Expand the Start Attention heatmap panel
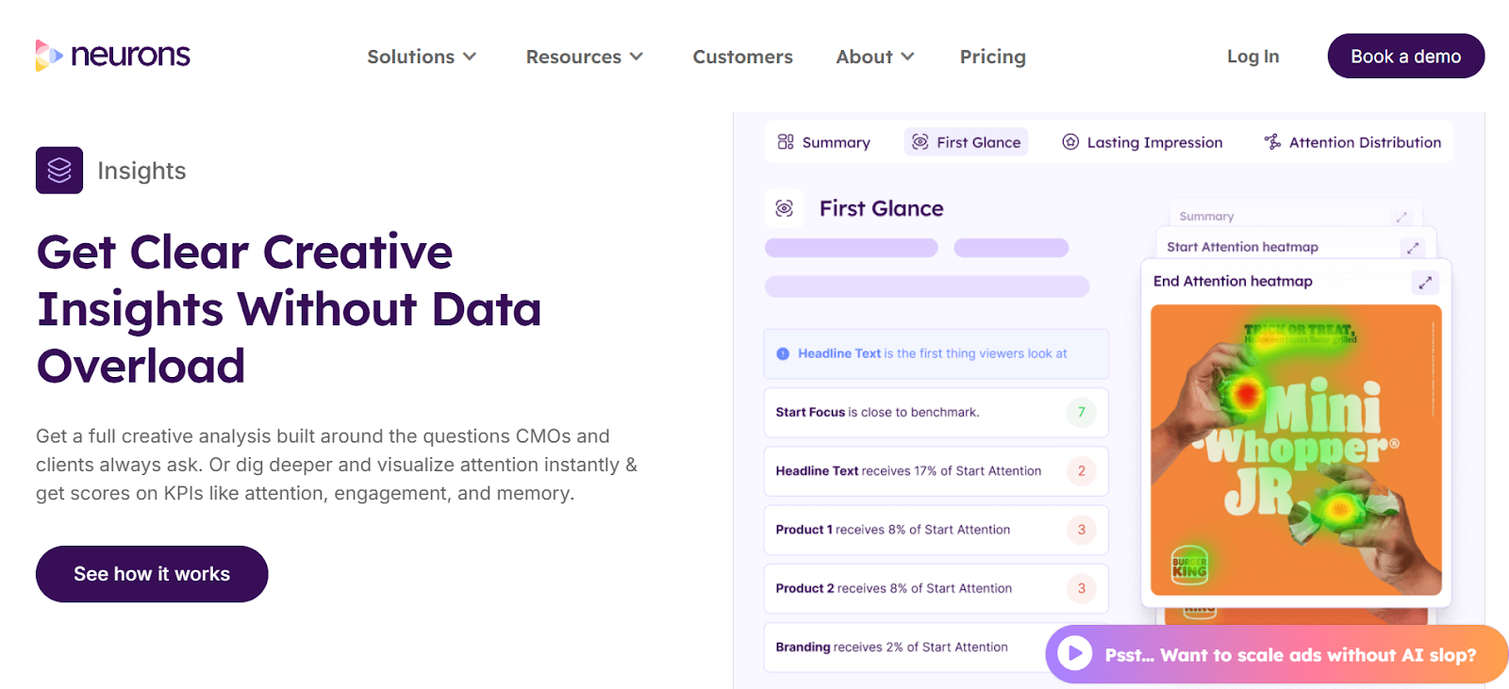 (x=1412, y=247)
